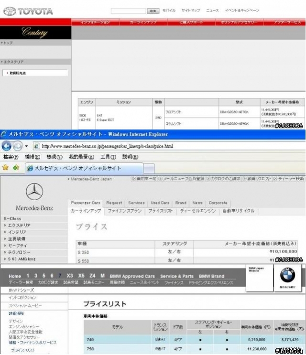Select the Used Cars tab
Image resolution: width=306 pixels, height=355 pixels.
pyautogui.click(x=160, y=203)
